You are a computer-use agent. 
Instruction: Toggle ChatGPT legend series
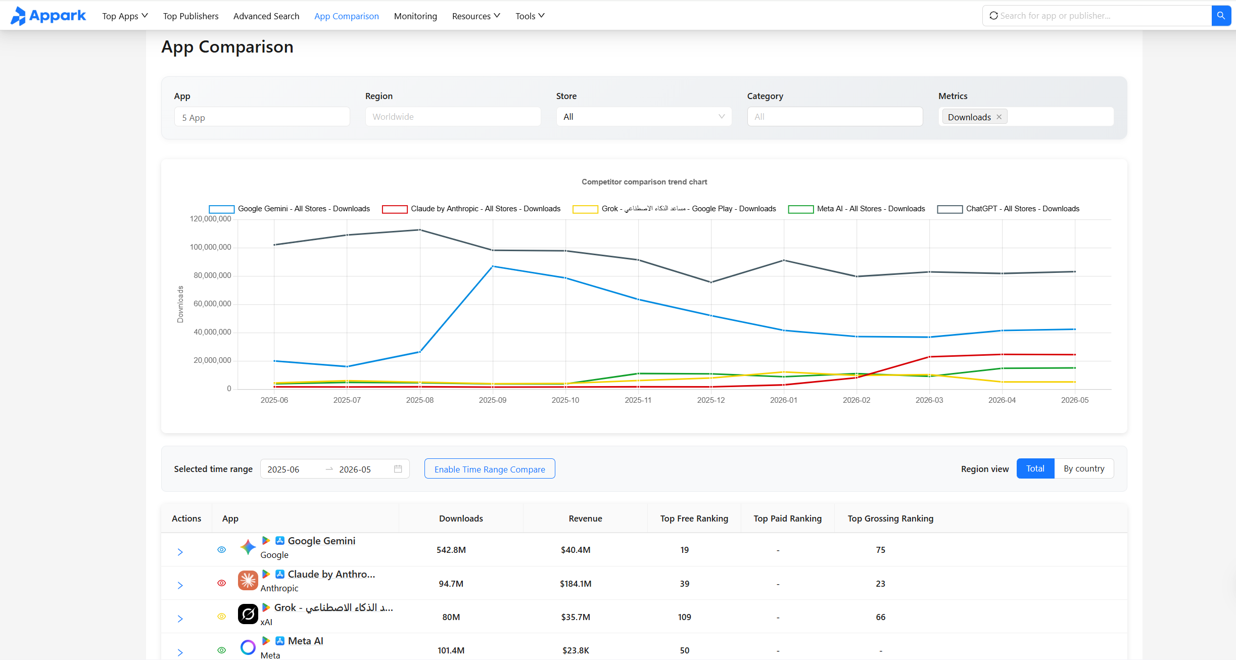(1008, 209)
